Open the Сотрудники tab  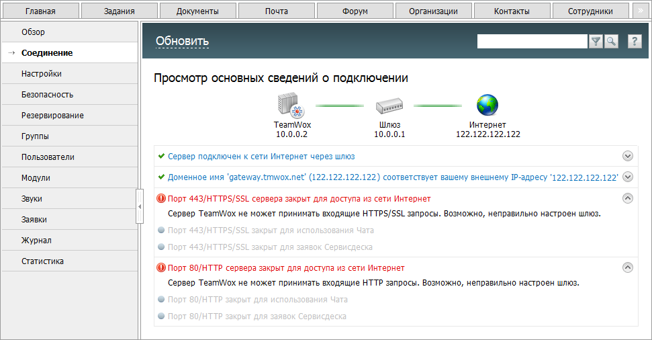[x=590, y=11]
